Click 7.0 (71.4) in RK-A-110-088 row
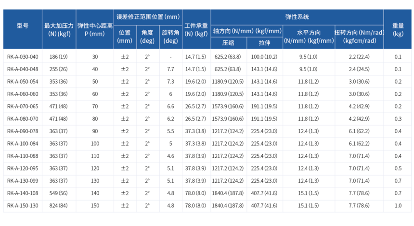The height and width of the screenshot is (226, 414). click(x=359, y=156)
